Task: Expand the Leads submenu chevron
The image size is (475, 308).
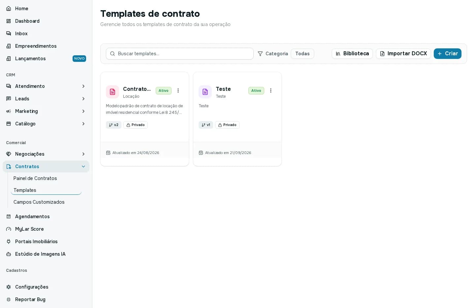Action: [x=83, y=99]
